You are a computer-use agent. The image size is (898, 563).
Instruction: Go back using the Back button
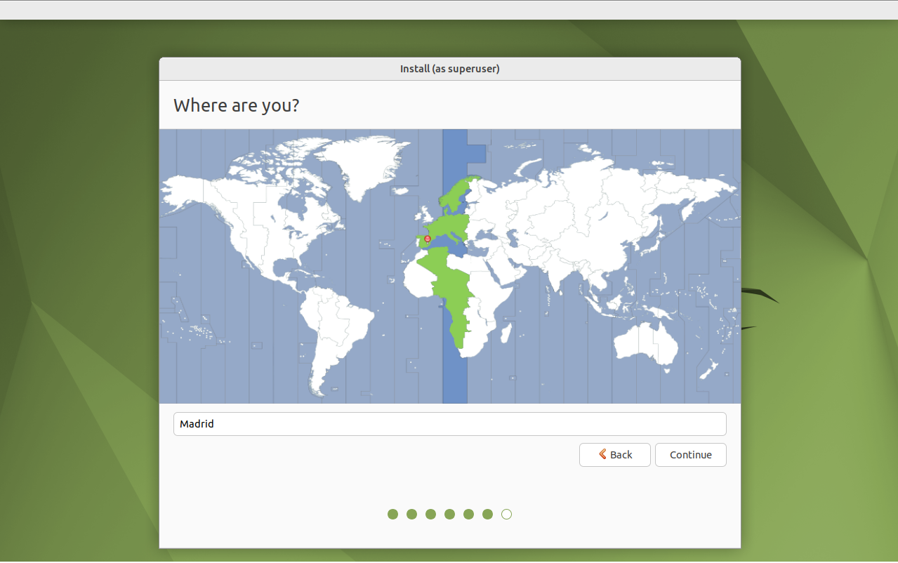[x=614, y=455]
